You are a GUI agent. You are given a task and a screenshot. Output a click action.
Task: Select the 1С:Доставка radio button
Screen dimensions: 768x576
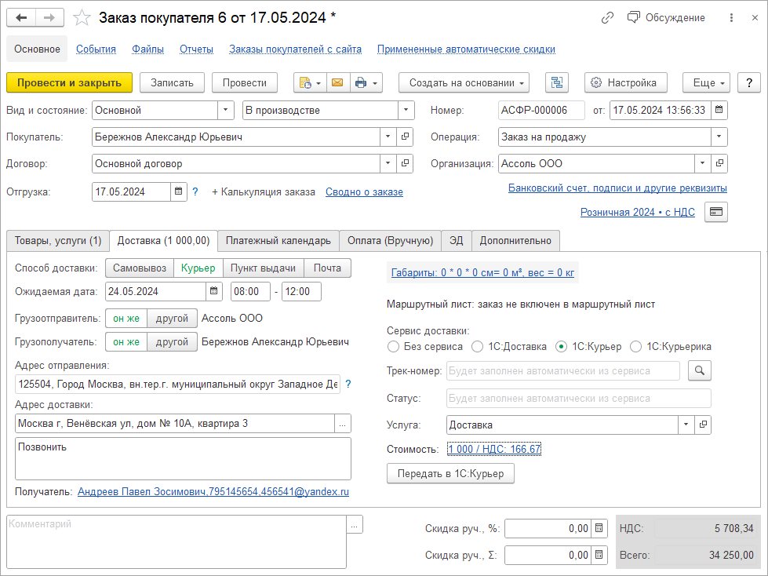[x=478, y=346]
